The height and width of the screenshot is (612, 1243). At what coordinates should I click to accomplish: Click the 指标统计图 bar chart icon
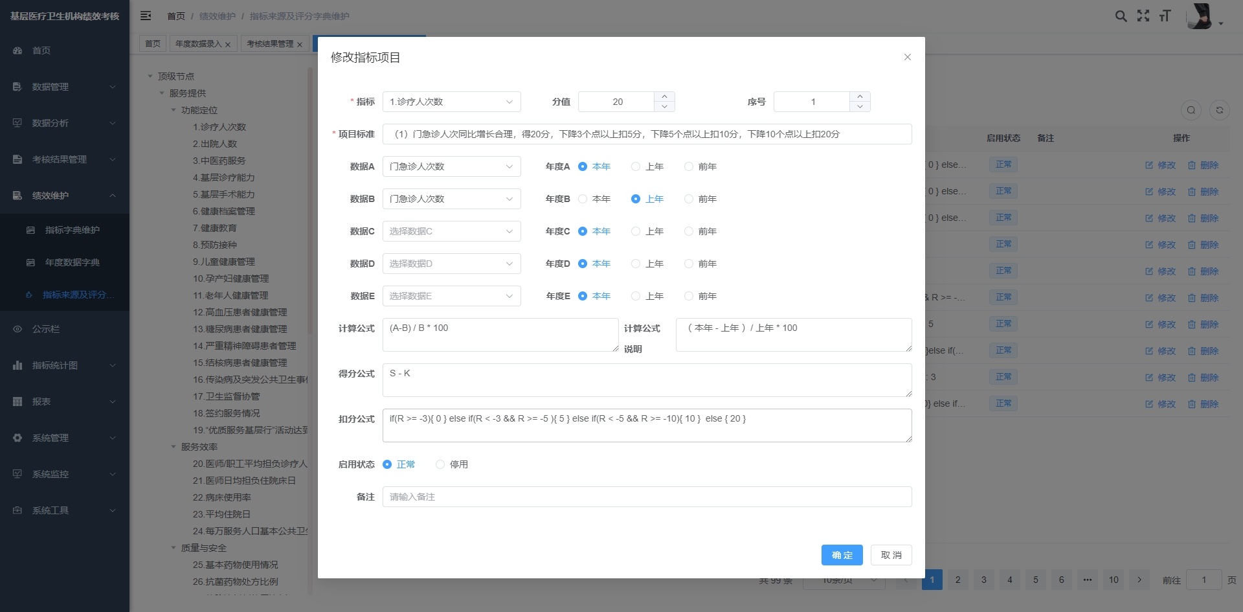[17, 365]
